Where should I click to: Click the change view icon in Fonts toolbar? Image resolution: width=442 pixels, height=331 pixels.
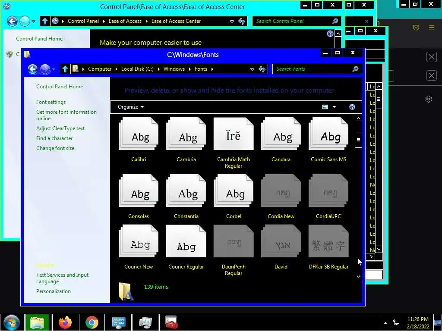(x=325, y=107)
